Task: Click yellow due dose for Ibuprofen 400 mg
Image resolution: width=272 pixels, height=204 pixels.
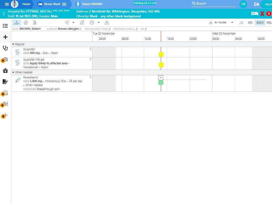Action: tap(161, 54)
